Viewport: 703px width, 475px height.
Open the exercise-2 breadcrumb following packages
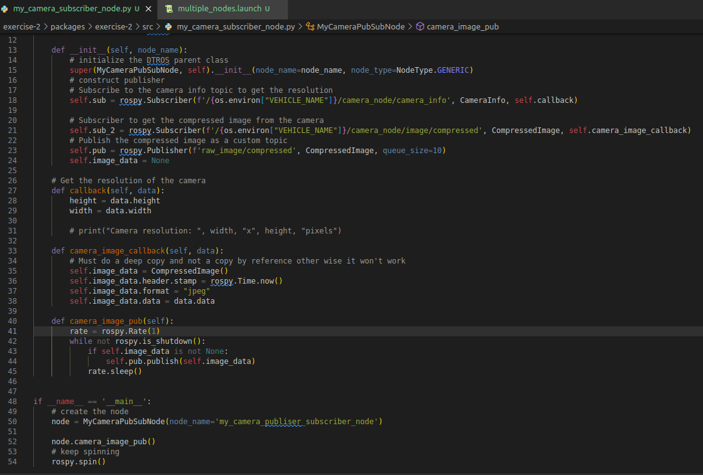[114, 27]
